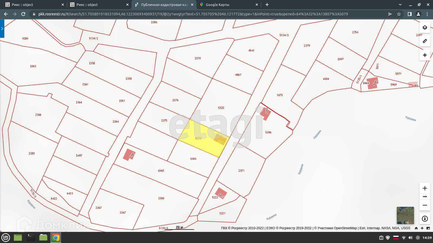Open the map layers panel
Viewport: 433px width, 243px height.
425,28
